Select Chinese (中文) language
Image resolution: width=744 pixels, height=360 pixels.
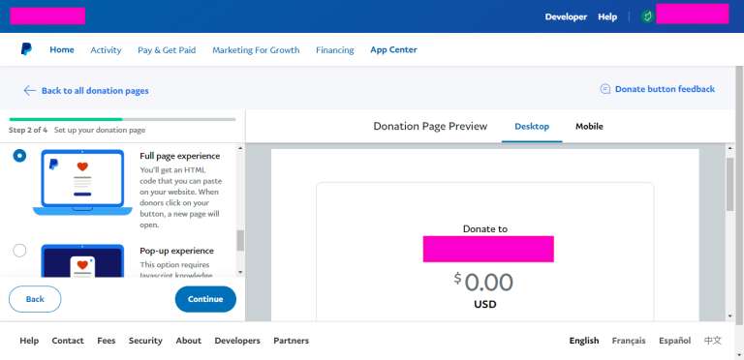coord(713,341)
